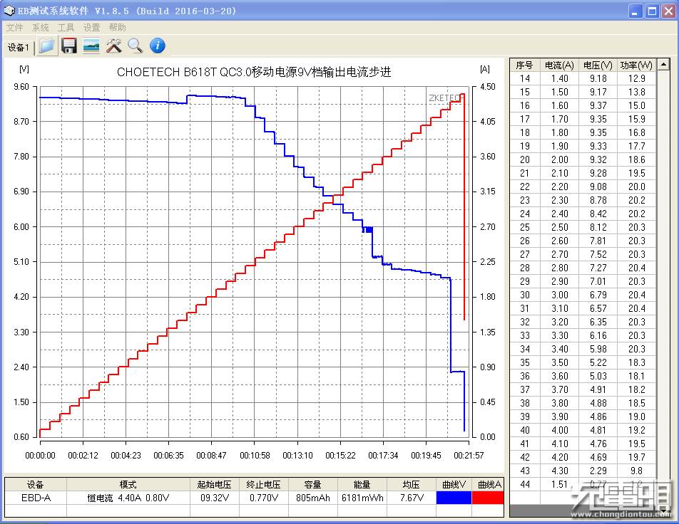Close the EB test software window
Screen dimensions: 679x524
(x=668, y=11)
